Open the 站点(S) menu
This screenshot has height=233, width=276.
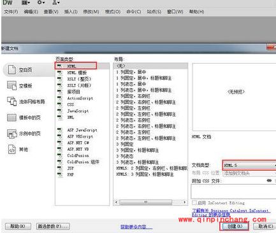coord(154,11)
